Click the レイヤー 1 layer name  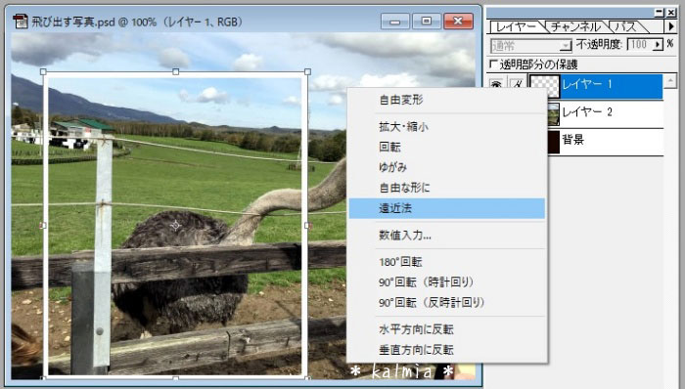[587, 84]
